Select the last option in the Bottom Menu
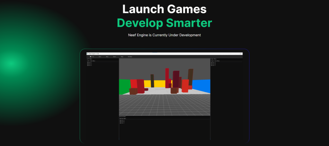This screenshot has width=329, height=146. click(122, 123)
